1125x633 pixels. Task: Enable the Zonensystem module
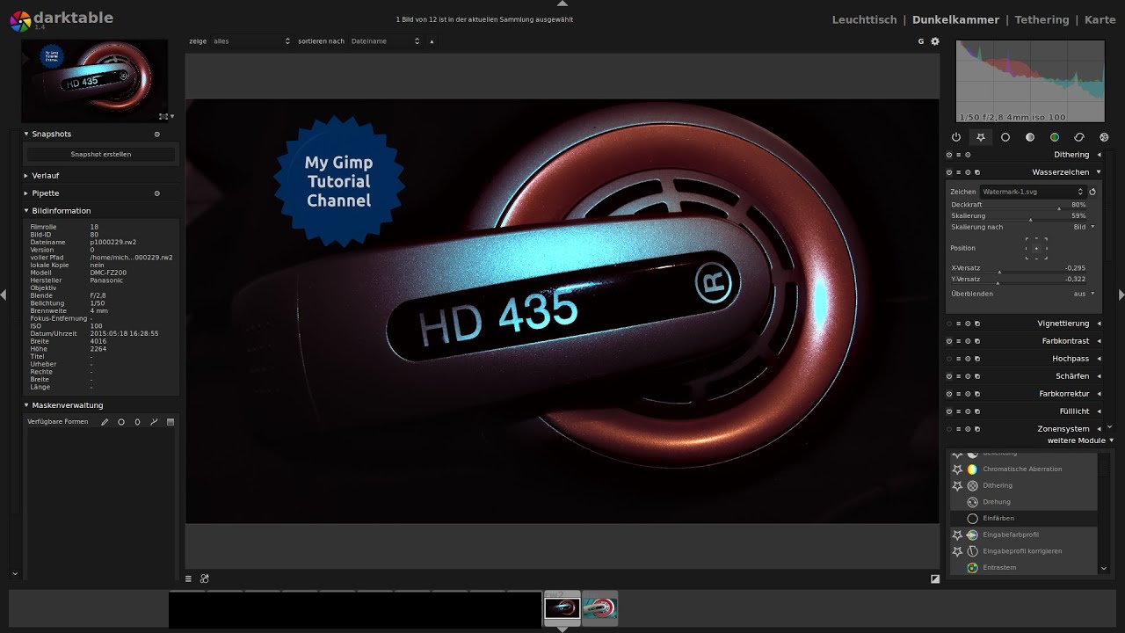(x=949, y=429)
